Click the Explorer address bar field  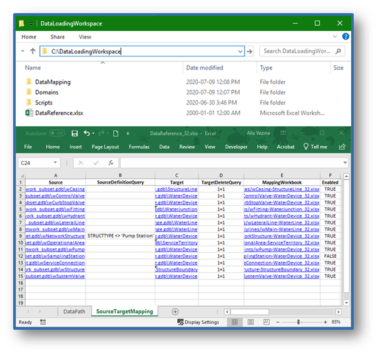[142, 51]
